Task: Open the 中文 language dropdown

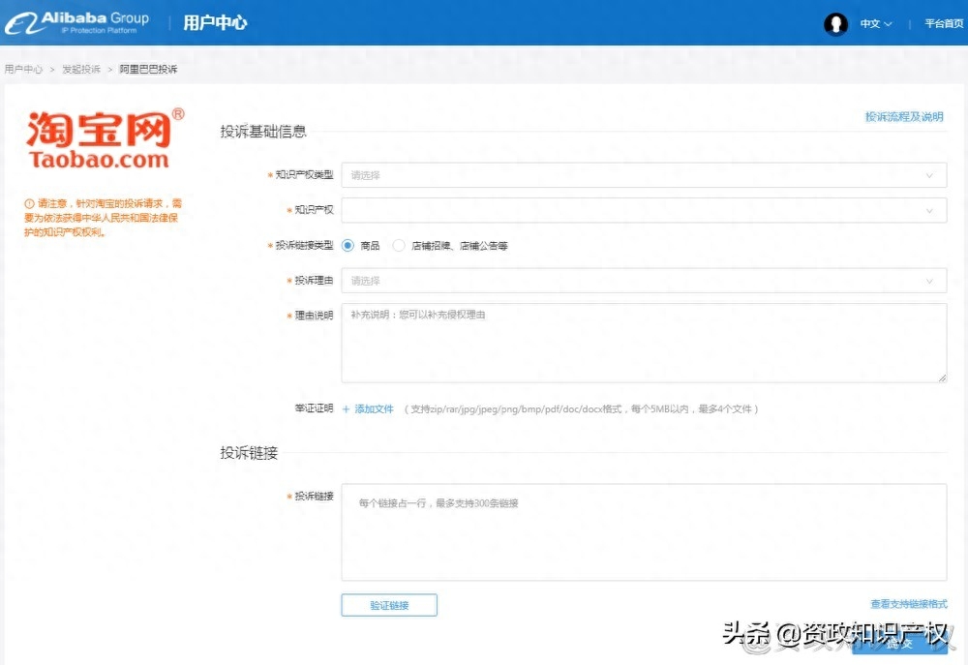Action: pos(876,24)
